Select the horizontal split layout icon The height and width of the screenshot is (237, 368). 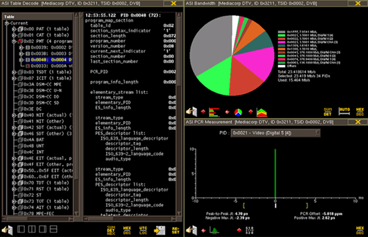53,229
